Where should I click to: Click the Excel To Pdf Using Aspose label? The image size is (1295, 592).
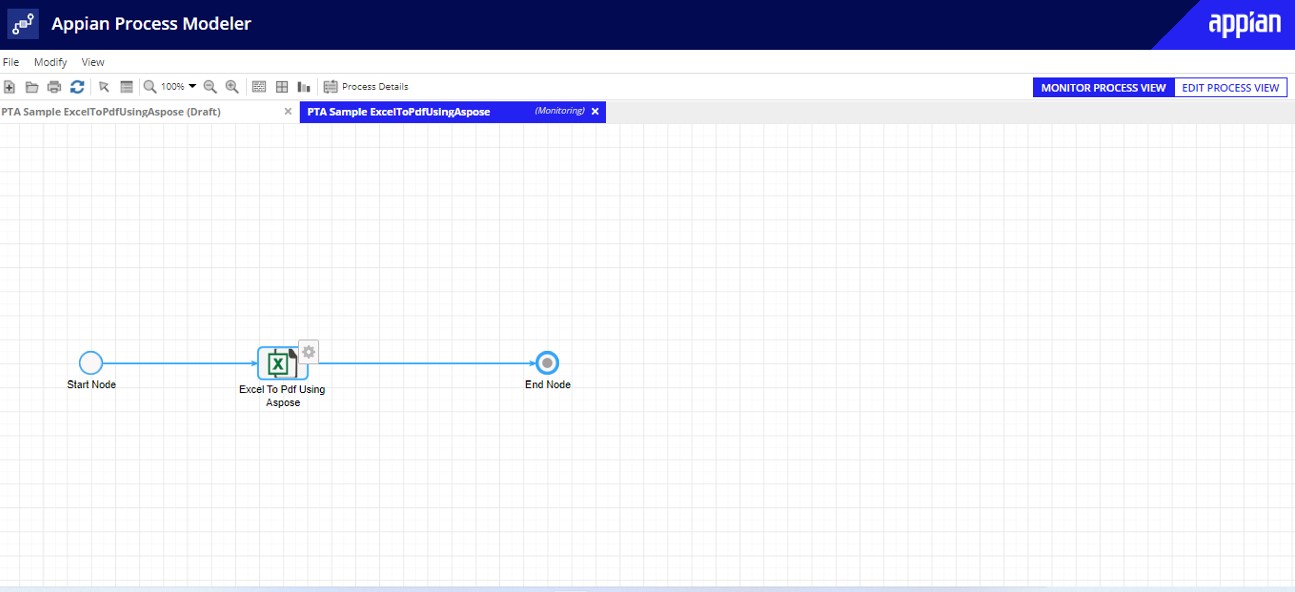tap(282, 396)
